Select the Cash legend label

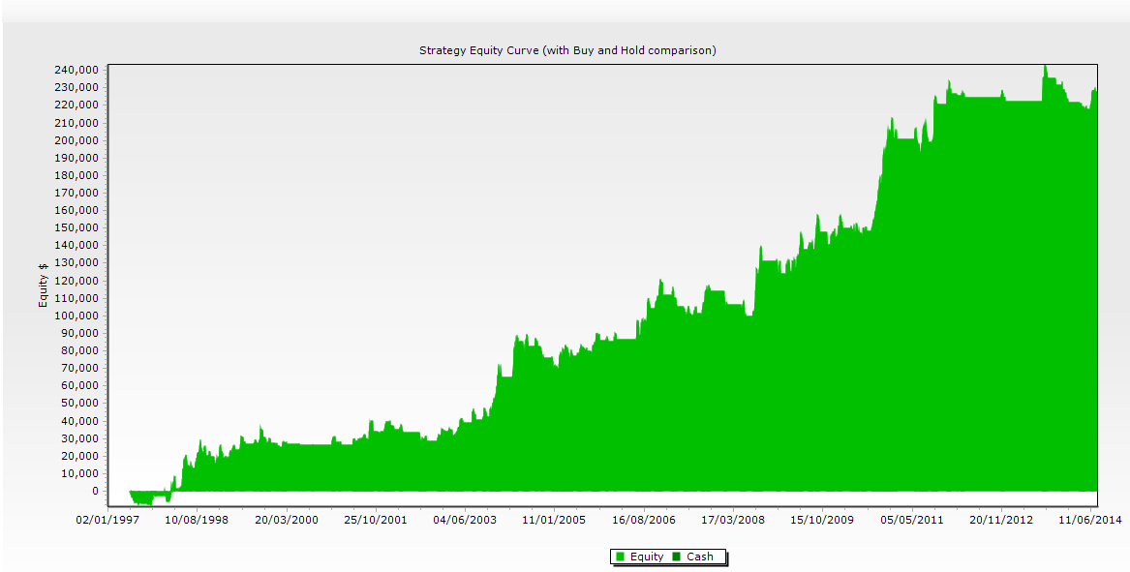tap(700, 557)
